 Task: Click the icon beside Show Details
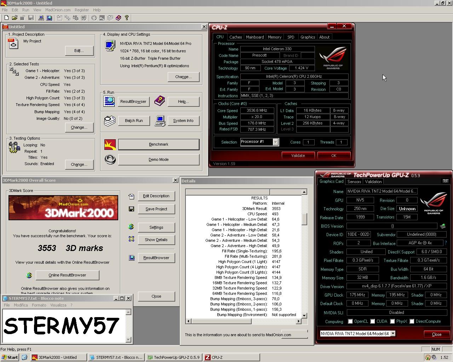click(x=131, y=239)
